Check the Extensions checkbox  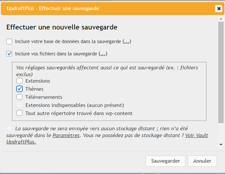20,81
